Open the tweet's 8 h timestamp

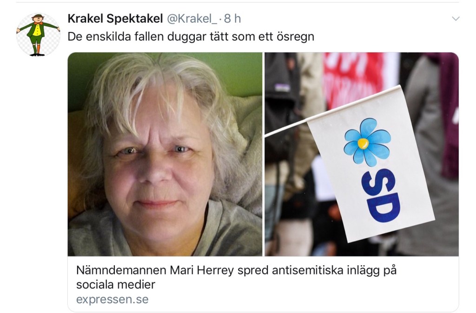click(x=232, y=19)
